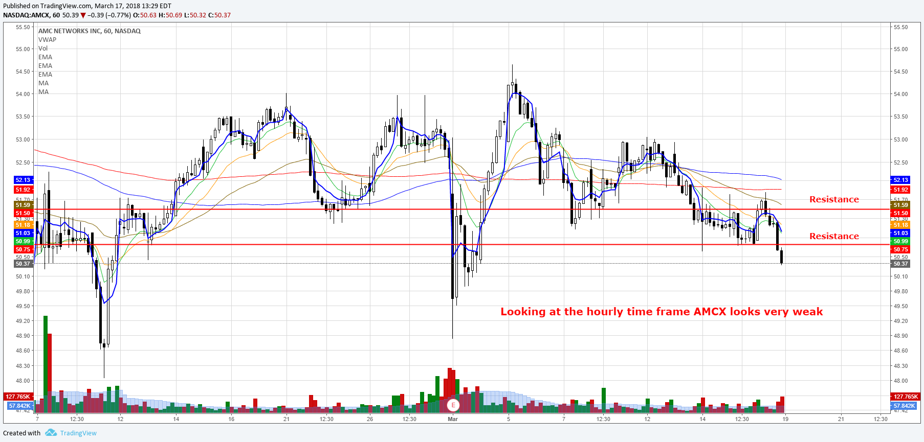The image size is (924, 442).
Task: Click the blue 52.13 label on the right scale
Action: tap(900, 180)
